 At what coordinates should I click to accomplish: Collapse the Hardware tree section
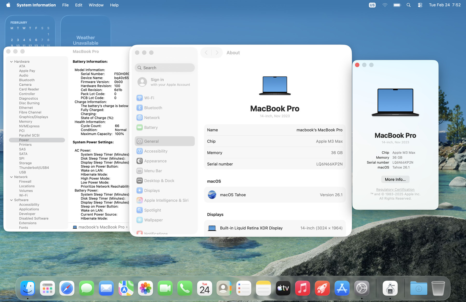11,62
